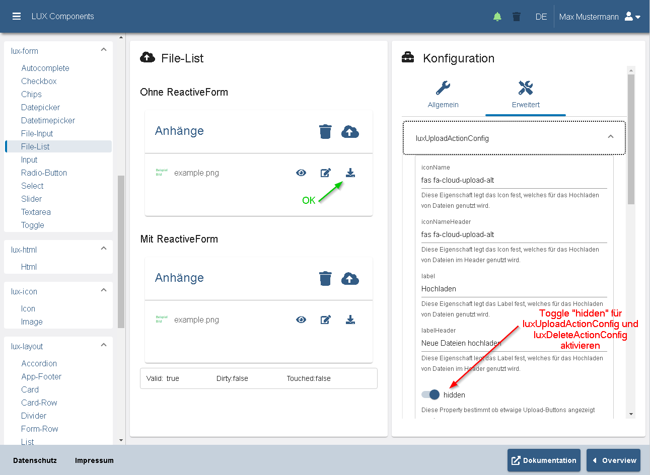The image size is (650, 475).
Task: Open the Impressum link
Action: (94, 460)
